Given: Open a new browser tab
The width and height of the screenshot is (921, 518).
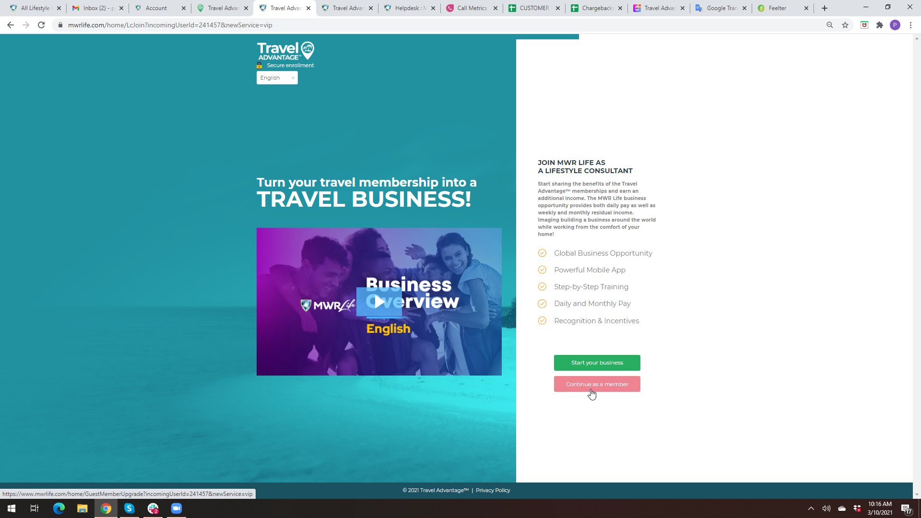Looking at the screenshot, I should [x=825, y=8].
